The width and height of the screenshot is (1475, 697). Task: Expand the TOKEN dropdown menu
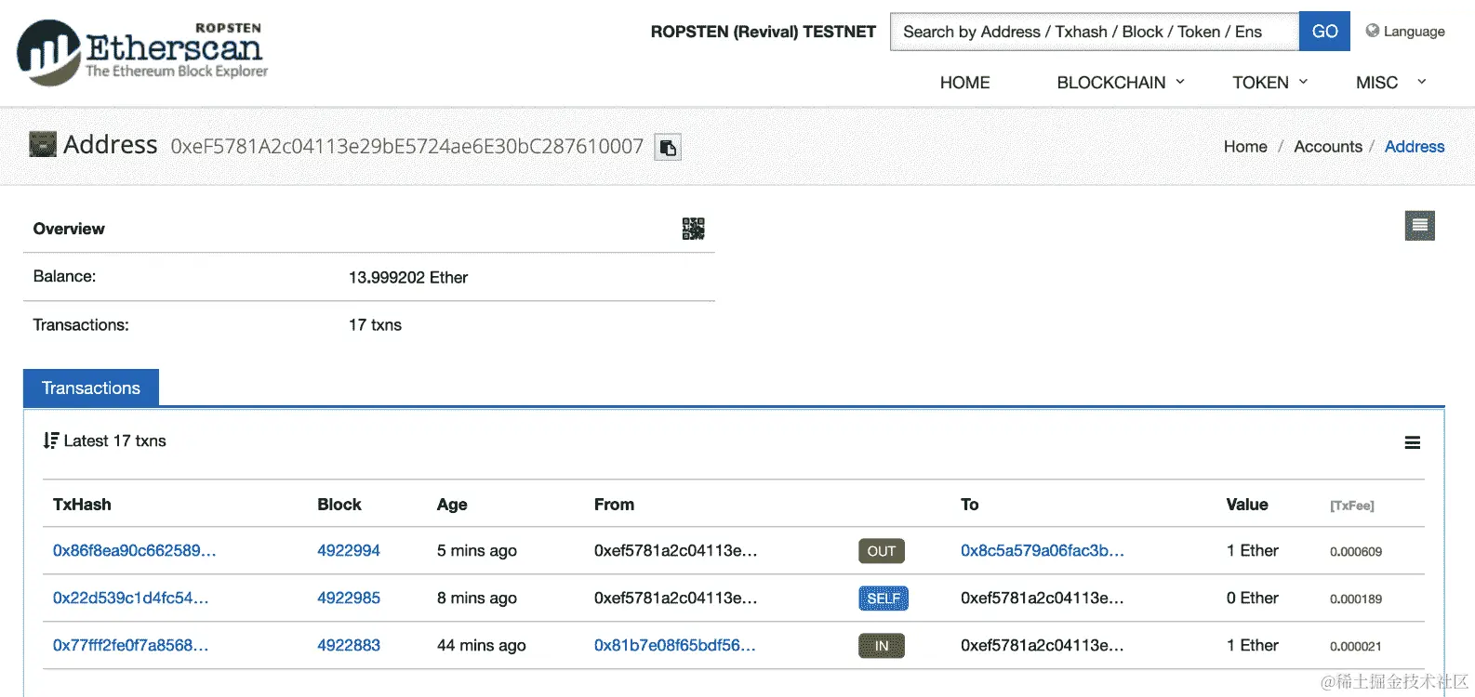click(x=1270, y=83)
